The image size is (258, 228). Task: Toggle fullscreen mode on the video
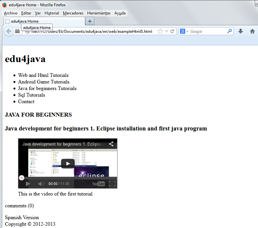[112, 184]
